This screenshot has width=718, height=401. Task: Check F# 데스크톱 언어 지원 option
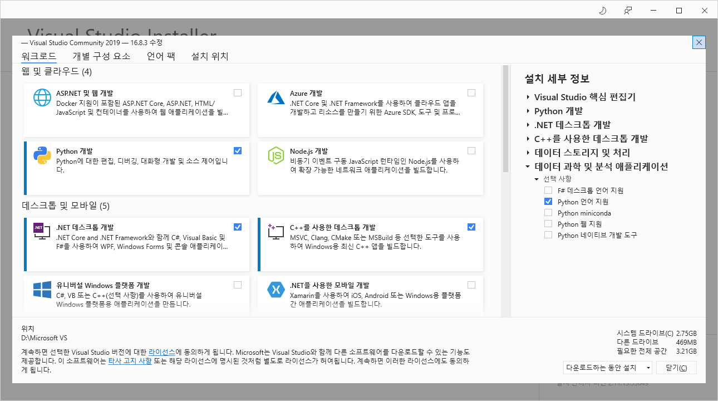click(548, 190)
